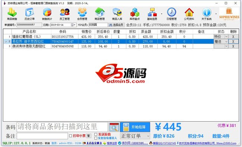Click 程序注册 registration link
Image resolution: width=242 pixels, height=147 pixels.
[112, 143]
